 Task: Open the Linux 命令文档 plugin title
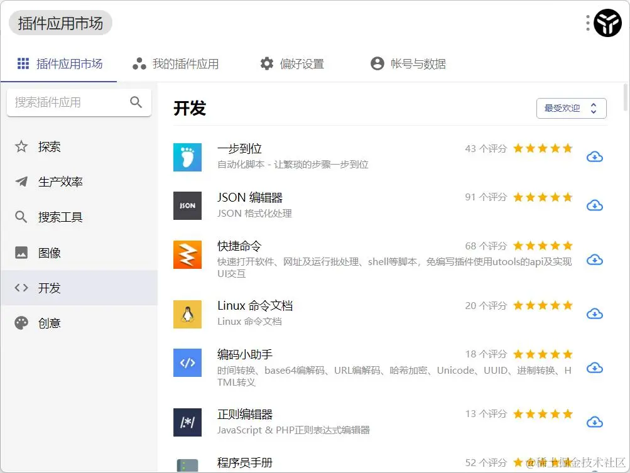click(255, 306)
